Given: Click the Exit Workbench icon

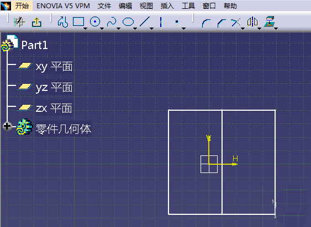Looking at the screenshot, I should pyautogui.click(x=36, y=22).
